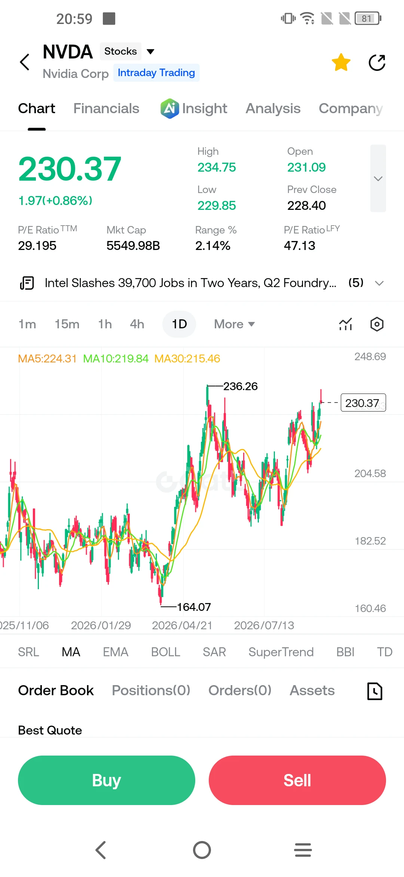Open the Positions(0) tab

point(151,690)
